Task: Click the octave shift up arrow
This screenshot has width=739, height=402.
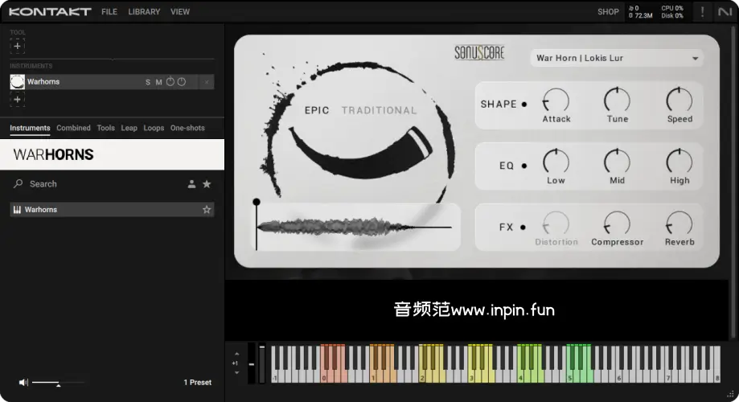Action: (x=236, y=353)
